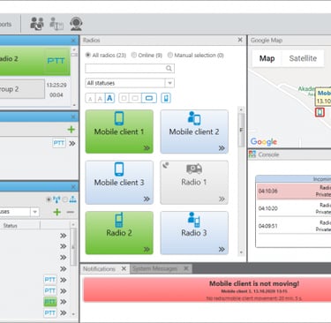The height and width of the screenshot is (323, 331).
Task: Click the magnifier icon in Radios search box
Action: pos(169,68)
